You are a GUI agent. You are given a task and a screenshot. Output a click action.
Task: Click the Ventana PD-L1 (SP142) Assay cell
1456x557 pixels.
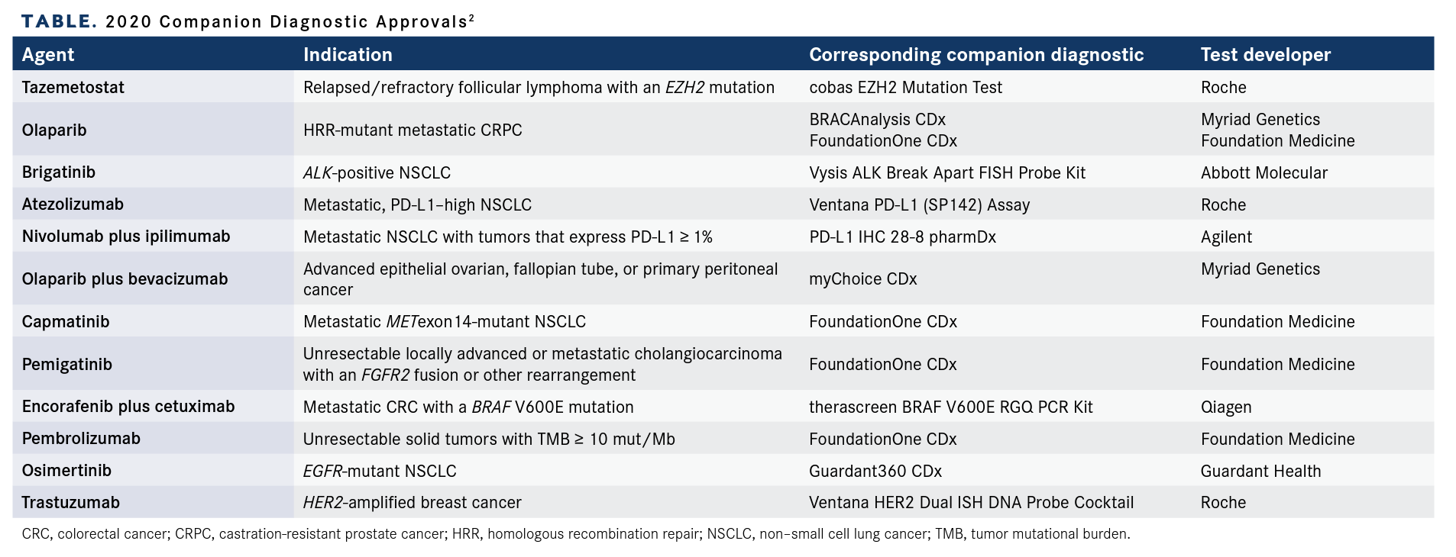click(x=919, y=205)
